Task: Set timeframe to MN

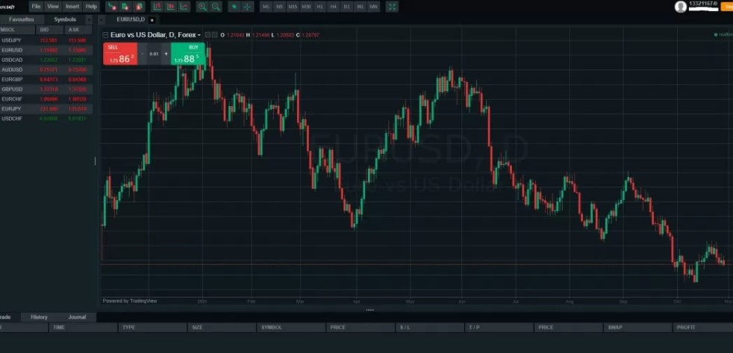Action: point(373,7)
